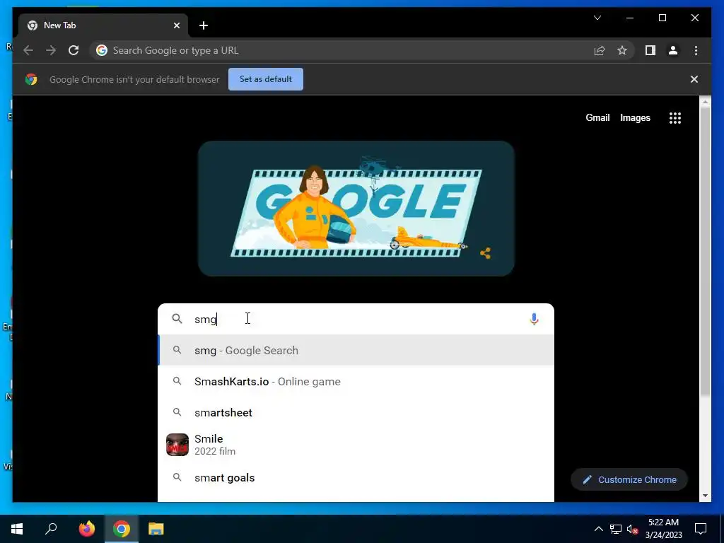Select the Smile 2022 film suggestion
The width and height of the screenshot is (724, 543).
pos(356,445)
